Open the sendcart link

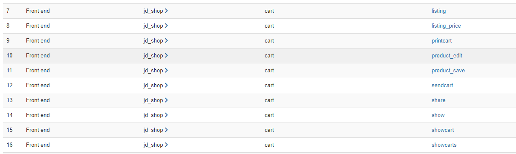click(442, 86)
